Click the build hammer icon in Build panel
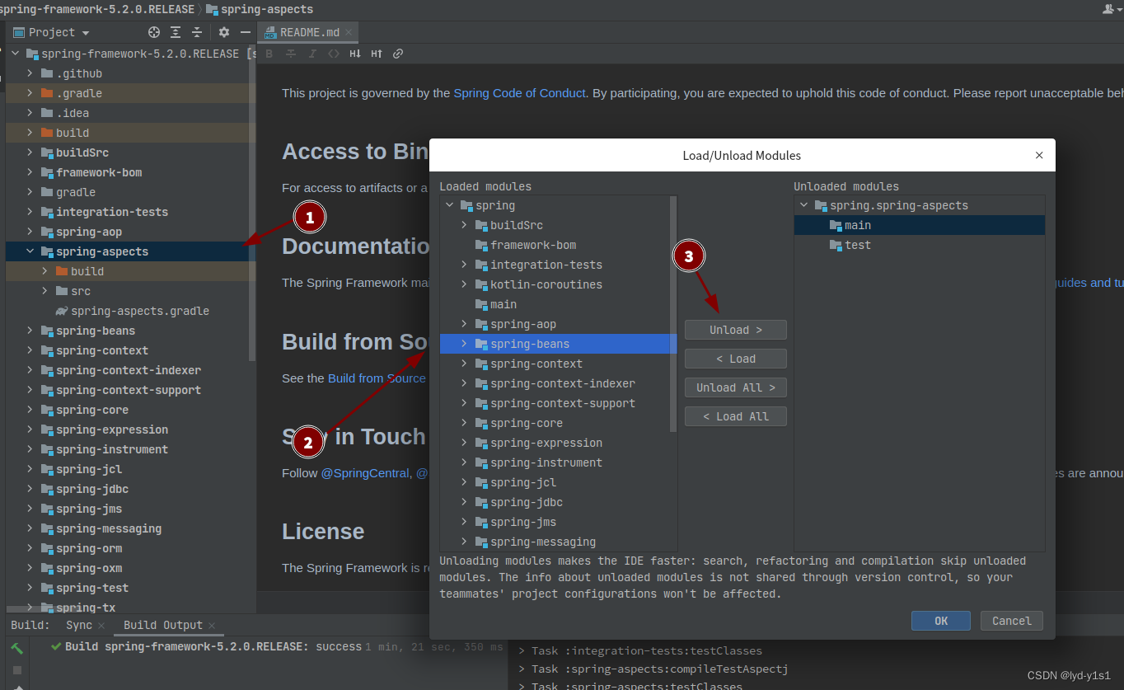The width and height of the screenshot is (1124, 690). coord(16,648)
